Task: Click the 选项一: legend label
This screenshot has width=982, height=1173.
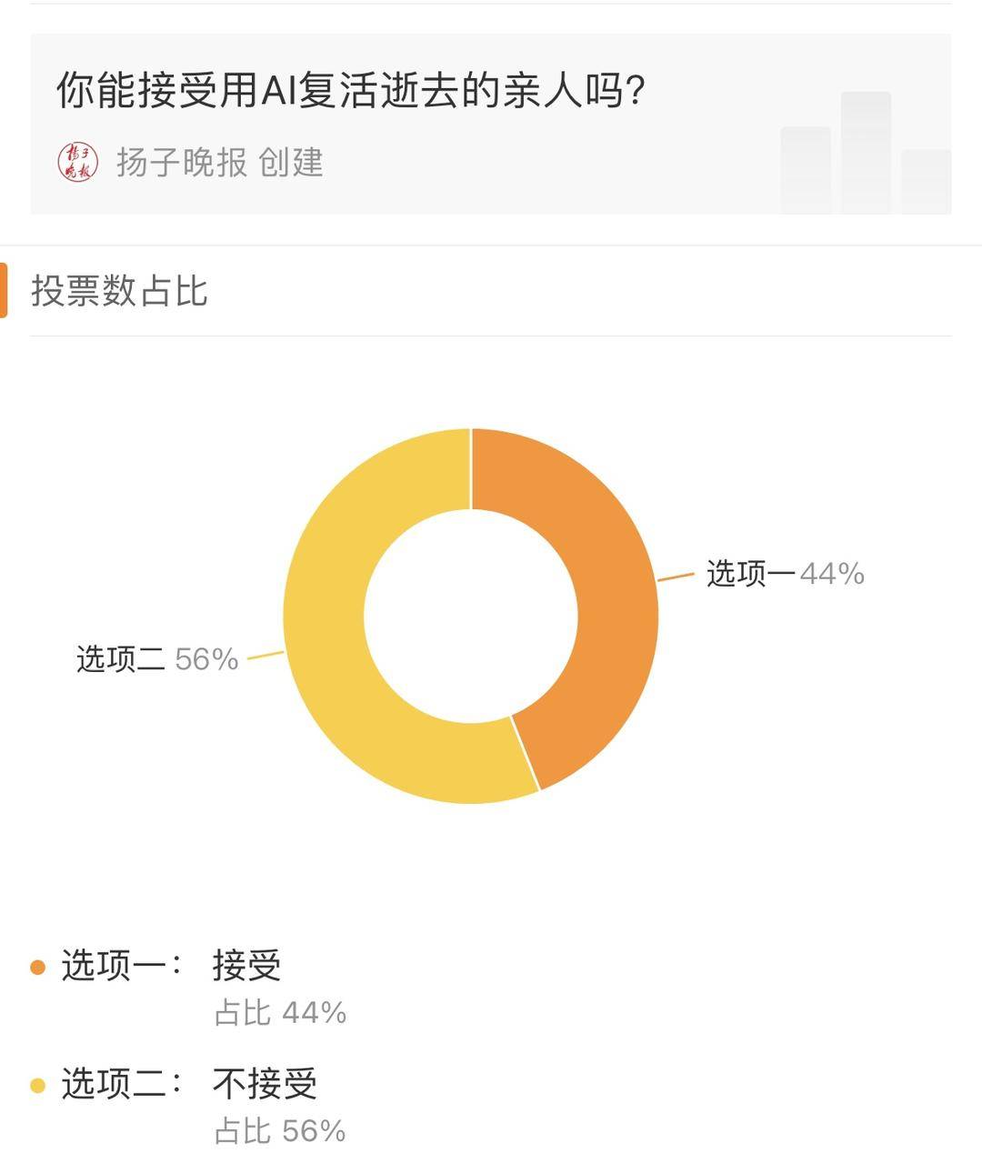Action: pos(122,965)
